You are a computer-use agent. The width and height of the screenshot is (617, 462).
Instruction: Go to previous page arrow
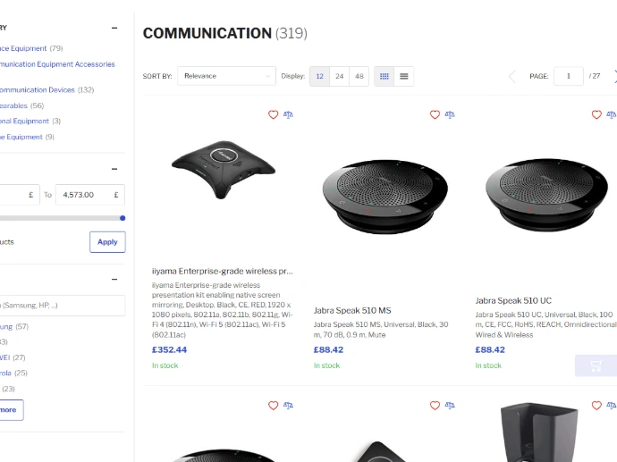tap(512, 76)
